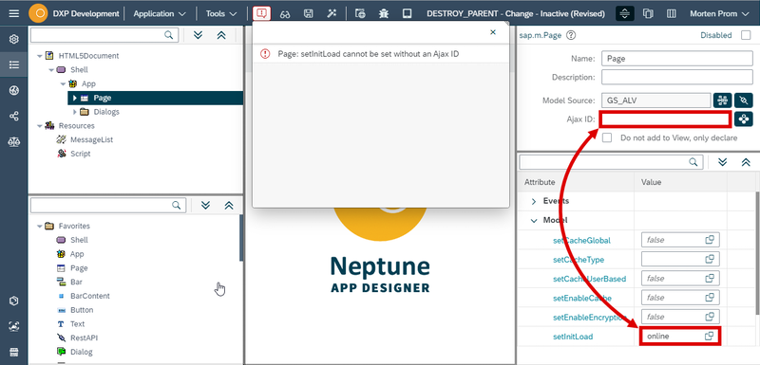This screenshot has width=760, height=365.
Task: Expand all attributes in properties panel
Action: (723, 161)
